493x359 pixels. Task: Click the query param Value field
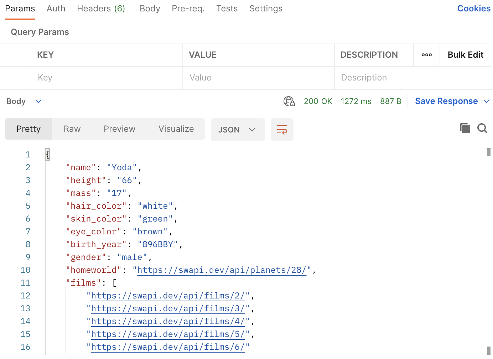pyautogui.click(x=258, y=78)
